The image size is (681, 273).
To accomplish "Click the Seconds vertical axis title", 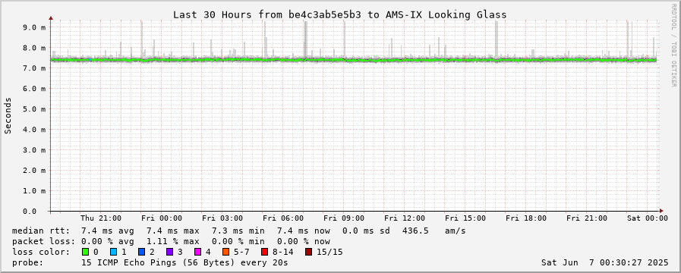I will coord(8,116).
